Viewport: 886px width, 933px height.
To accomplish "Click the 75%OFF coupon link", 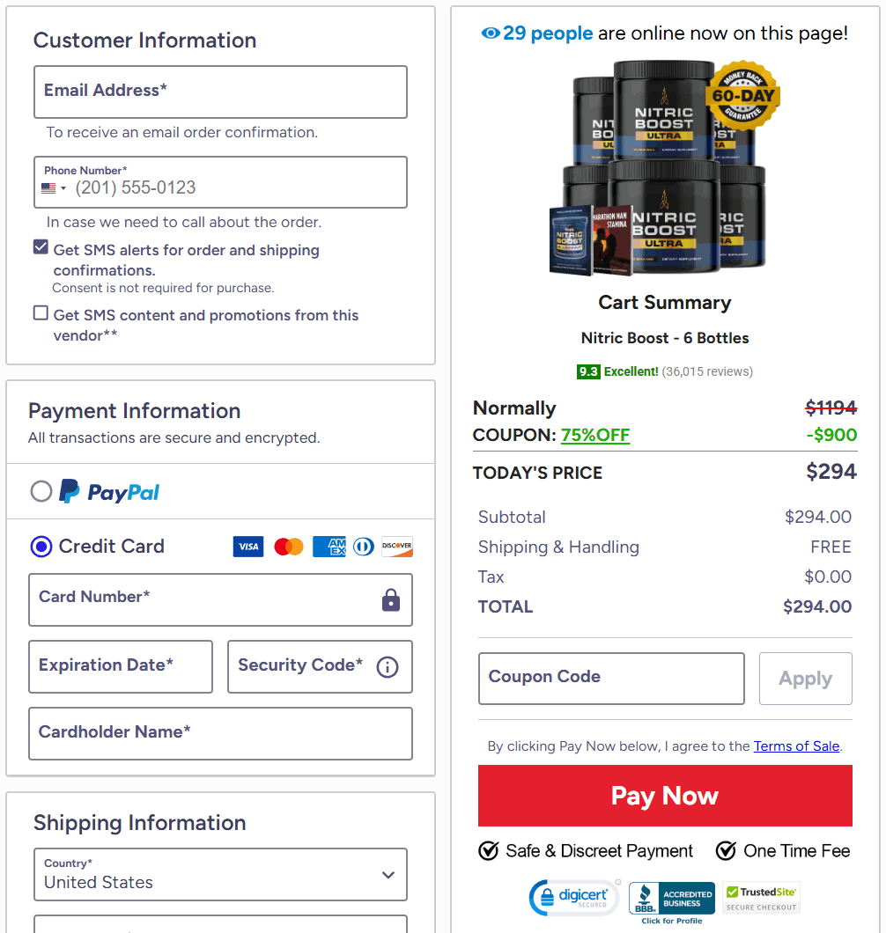I will [594, 435].
